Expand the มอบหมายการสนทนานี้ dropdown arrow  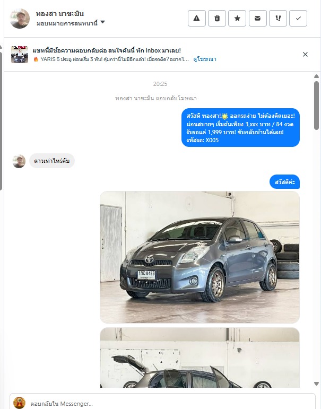pos(103,22)
